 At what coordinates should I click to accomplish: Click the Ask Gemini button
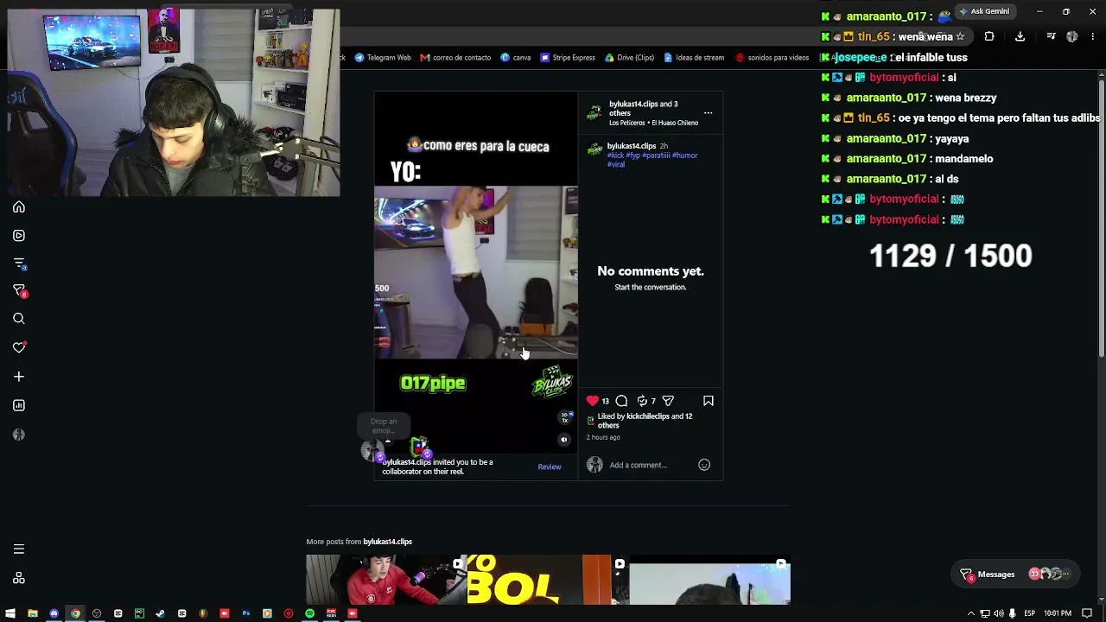tap(984, 11)
